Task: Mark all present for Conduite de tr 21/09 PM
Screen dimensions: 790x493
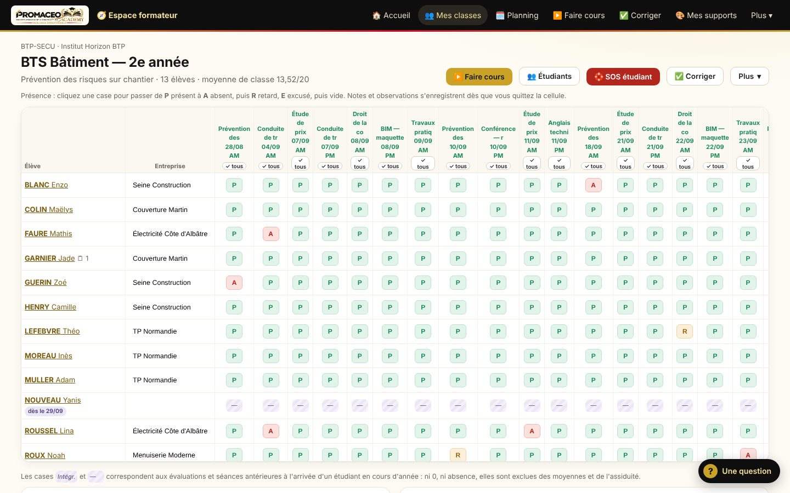Action: click(x=655, y=167)
